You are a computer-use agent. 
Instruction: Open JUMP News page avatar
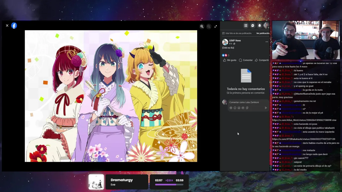click(x=225, y=42)
